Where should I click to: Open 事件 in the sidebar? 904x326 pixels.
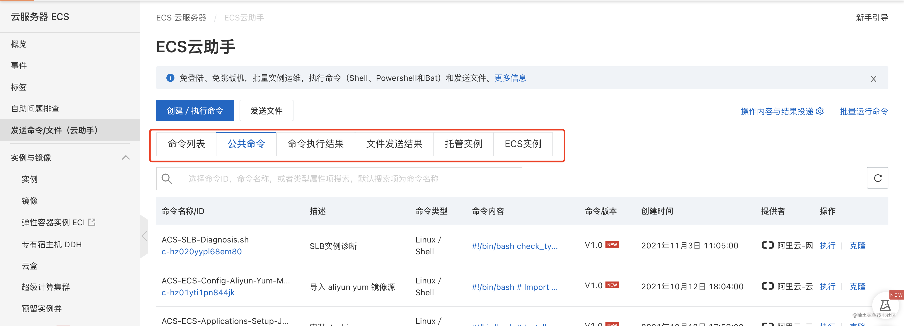[x=19, y=65]
